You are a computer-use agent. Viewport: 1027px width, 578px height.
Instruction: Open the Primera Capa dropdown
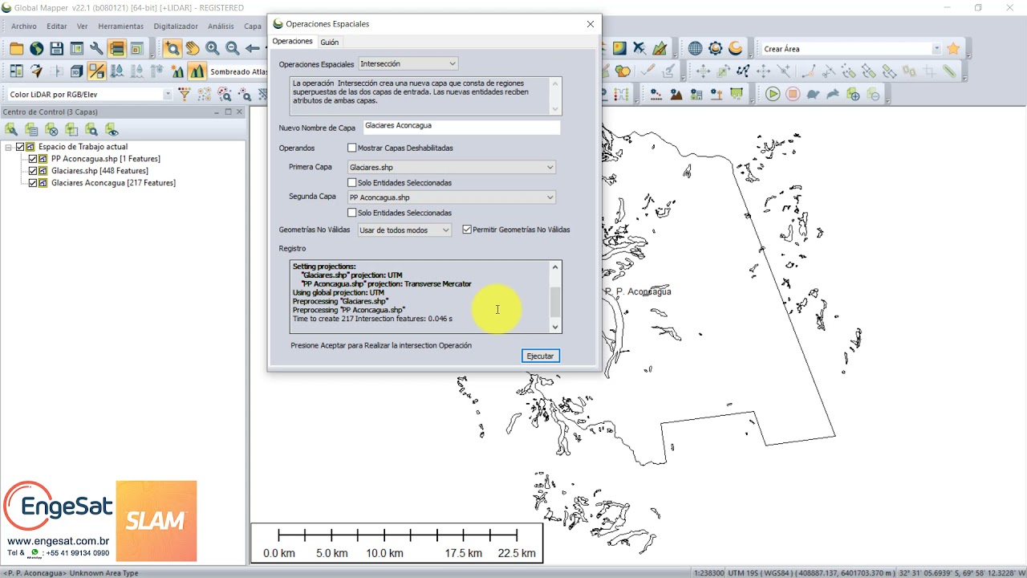(x=452, y=167)
